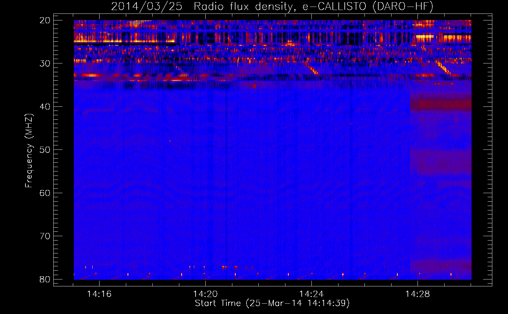Click the red band near 40 MHz after 14:28
Viewport: 508px width, 314px height.
pyautogui.click(x=440, y=104)
